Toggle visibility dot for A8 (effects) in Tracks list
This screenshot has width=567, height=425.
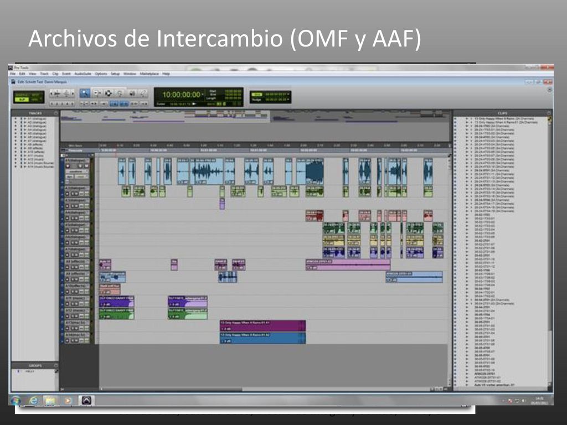tap(16, 144)
